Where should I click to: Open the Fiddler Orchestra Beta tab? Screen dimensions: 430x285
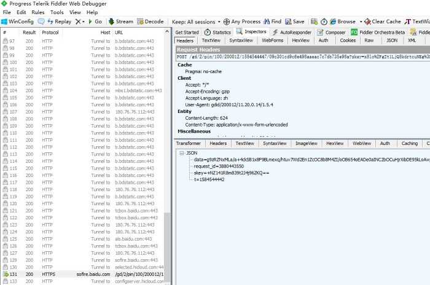point(378,33)
